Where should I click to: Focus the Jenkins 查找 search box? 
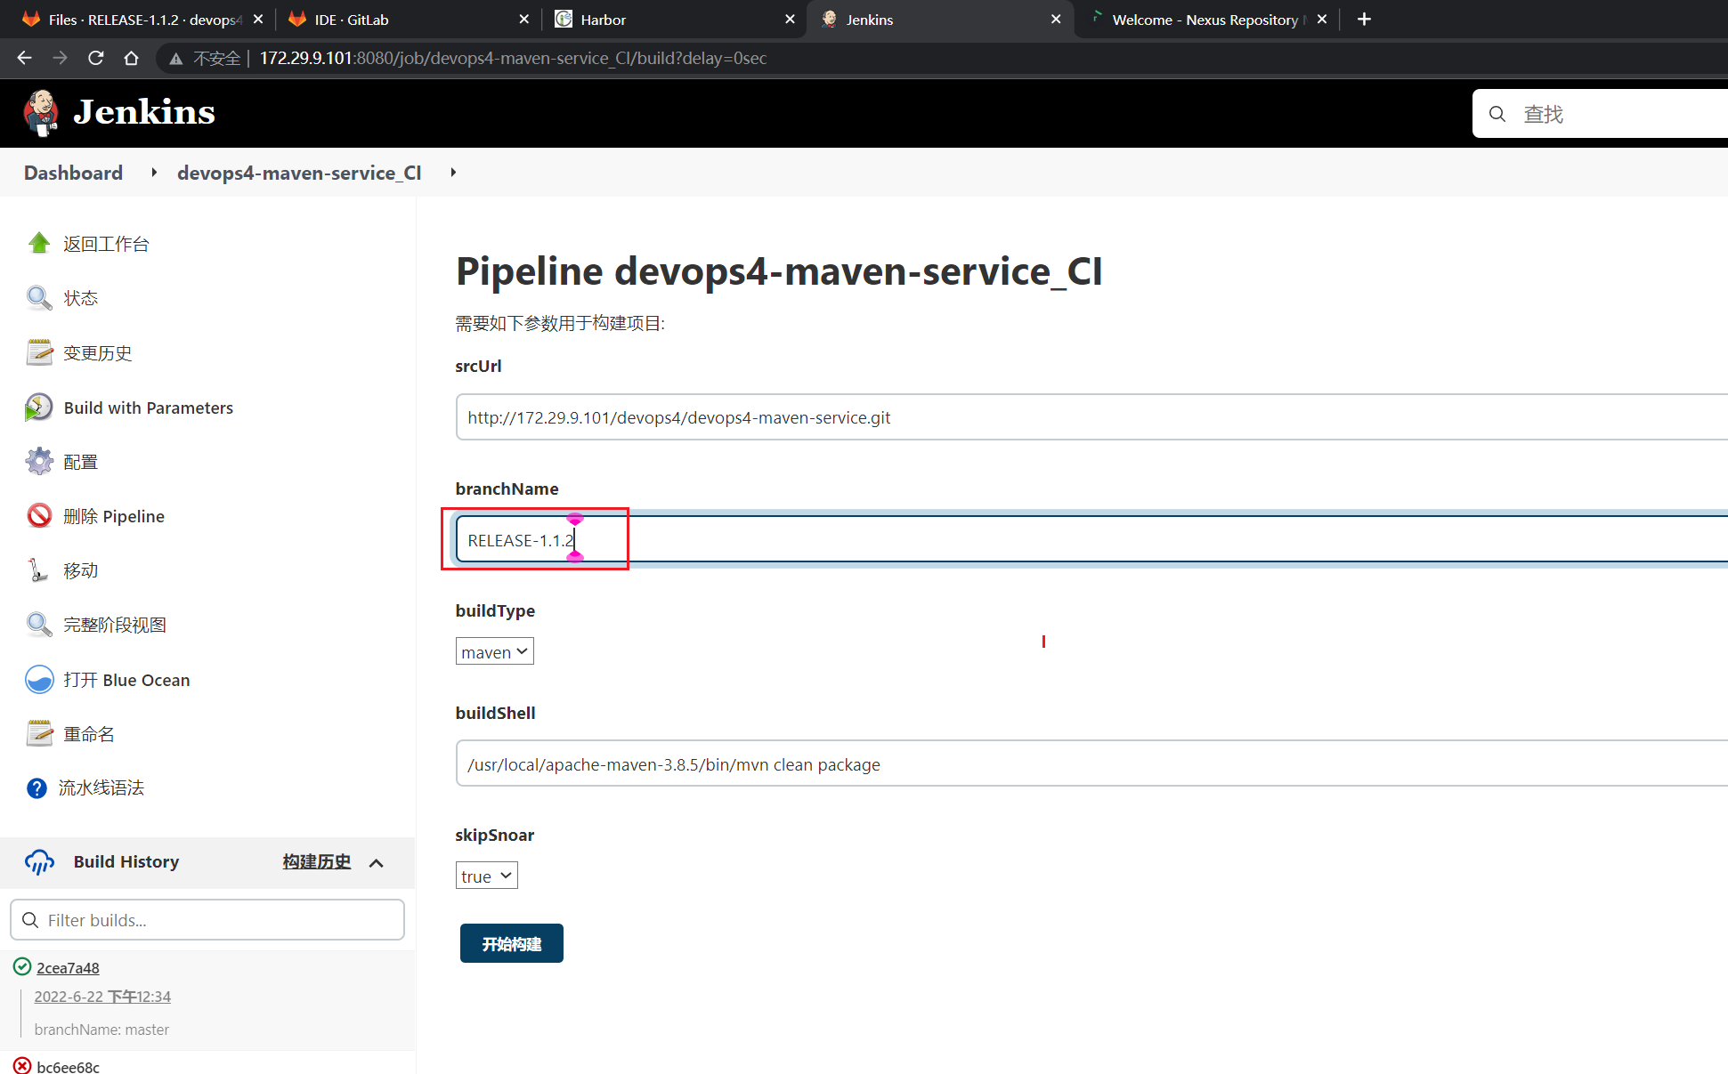1600,114
